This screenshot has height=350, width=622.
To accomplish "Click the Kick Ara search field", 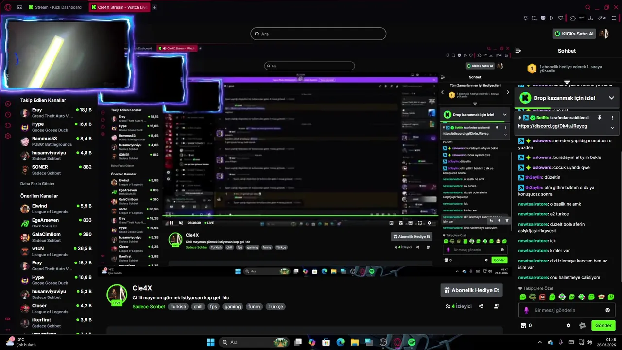I will tap(318, 34).
